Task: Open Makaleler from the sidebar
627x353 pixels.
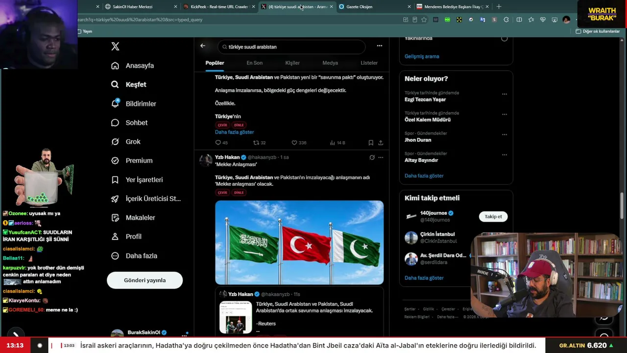Action: point(133,217)
